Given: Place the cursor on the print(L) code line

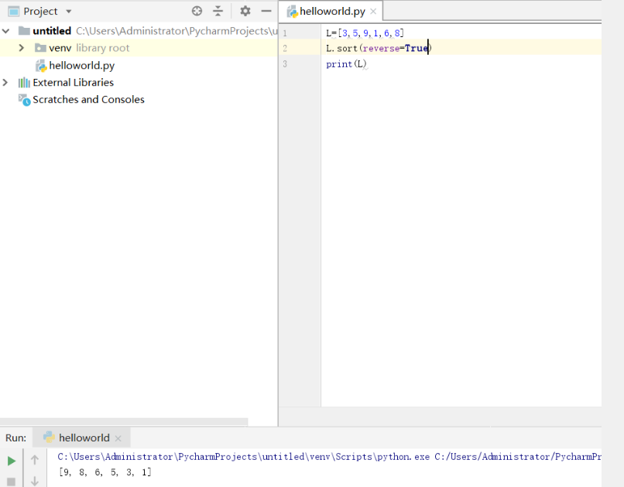Looking at the screenshot, I should [x=346, y=64].
